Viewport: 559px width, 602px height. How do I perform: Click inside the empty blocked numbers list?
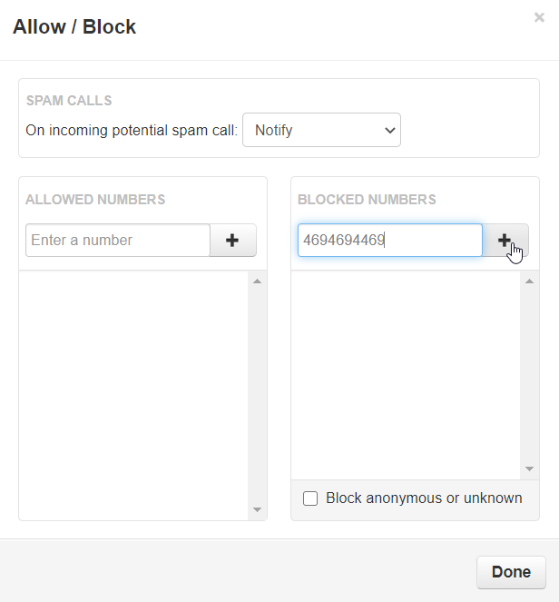click(406, 374)
